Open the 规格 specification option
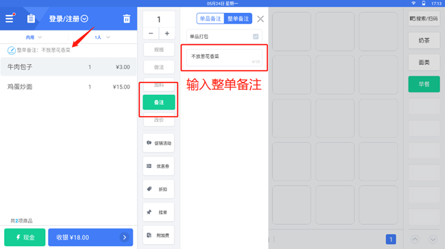Screen dimensions: 445x249 point(159,50)
